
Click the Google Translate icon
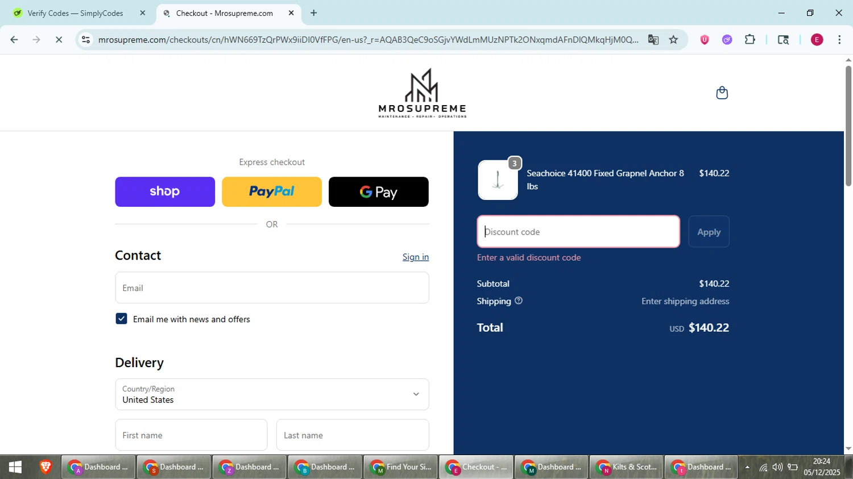(653, 40)
